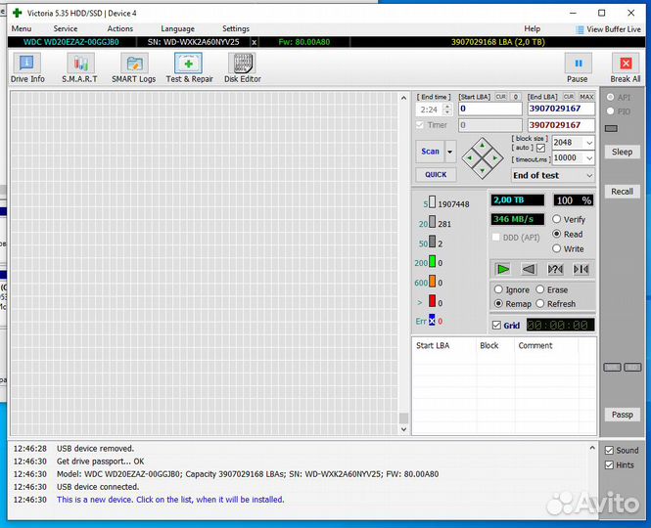Toggle the Grid checkbox
This screenshot has width=651, height=528.
pos(496,326)
